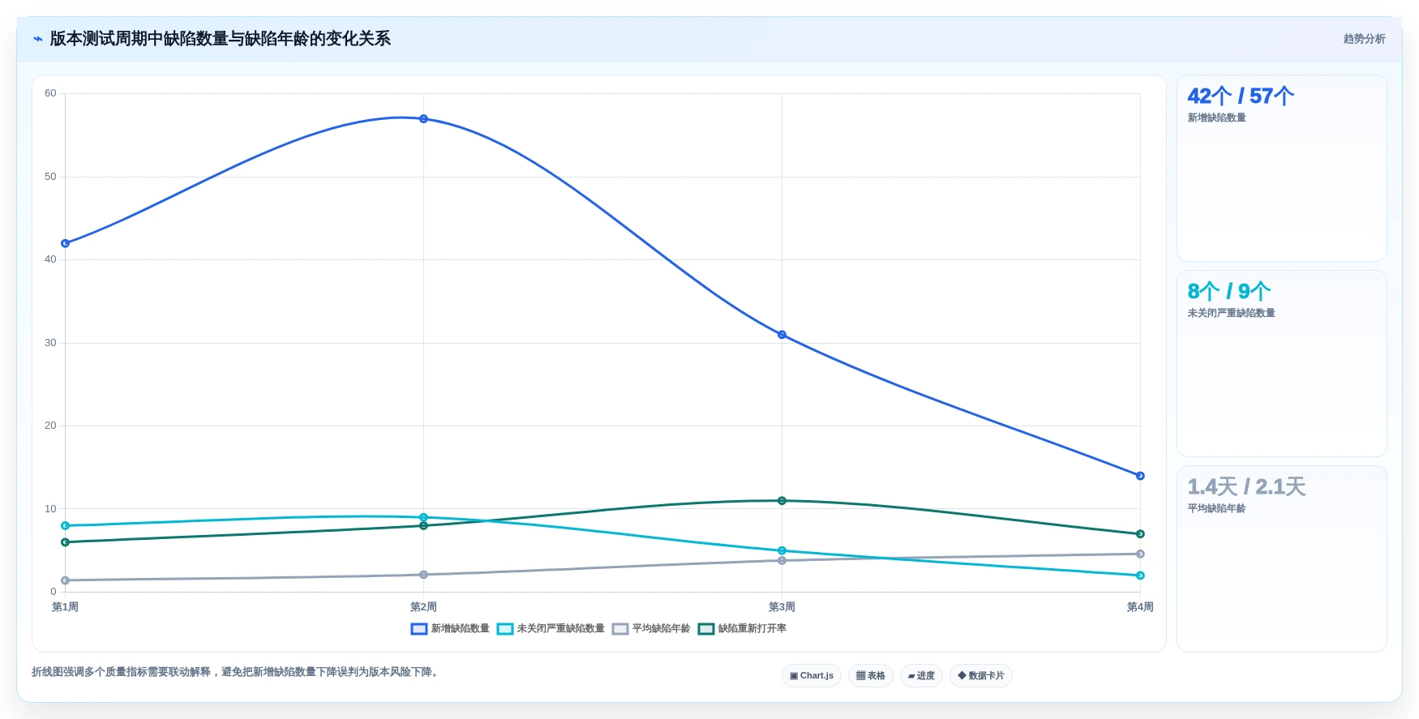This screenshot has width=1419, height=719.
Task: Select the 新增缺陷数量 point at 第3周 (31)
Action: pos(782,335)
